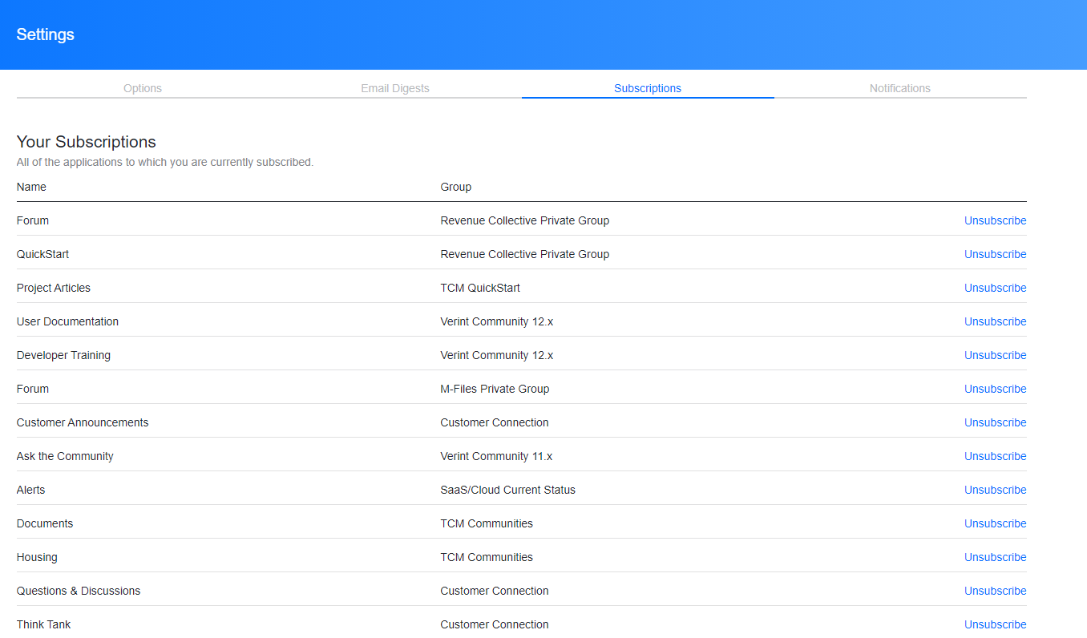Unsubscribe from User Documentation
This screenshot has height=638, width=1087.
point(995,321)
